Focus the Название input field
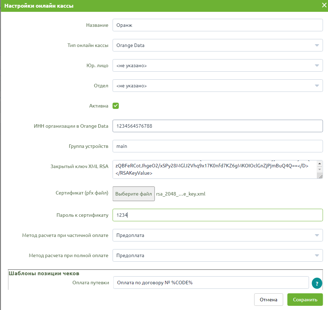The image size is (328, 310). [217, 25]
